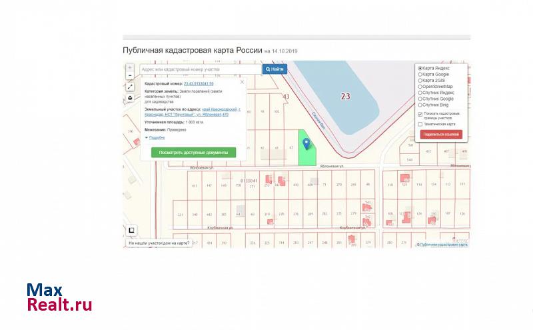Click the address or cadastral number search field
This screenshot has height=330, width=533.
[x=199, y=69]
